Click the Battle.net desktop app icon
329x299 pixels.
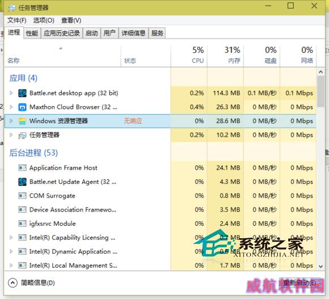point(23,93)
